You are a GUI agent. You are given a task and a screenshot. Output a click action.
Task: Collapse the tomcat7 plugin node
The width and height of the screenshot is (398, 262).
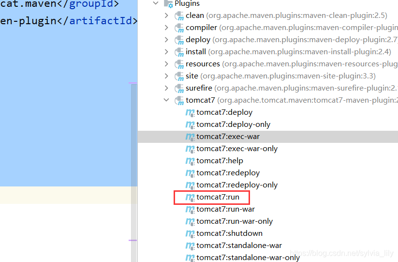pyautogui.click(x=166, y=100)
